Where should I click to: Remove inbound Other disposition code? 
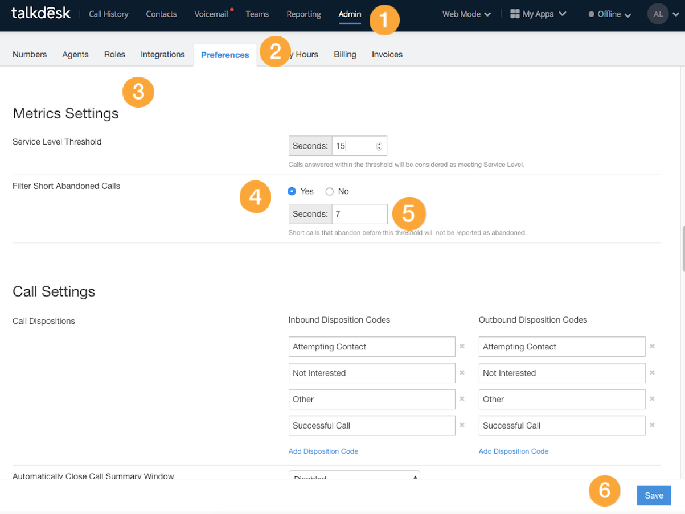(x=462, y=398)
